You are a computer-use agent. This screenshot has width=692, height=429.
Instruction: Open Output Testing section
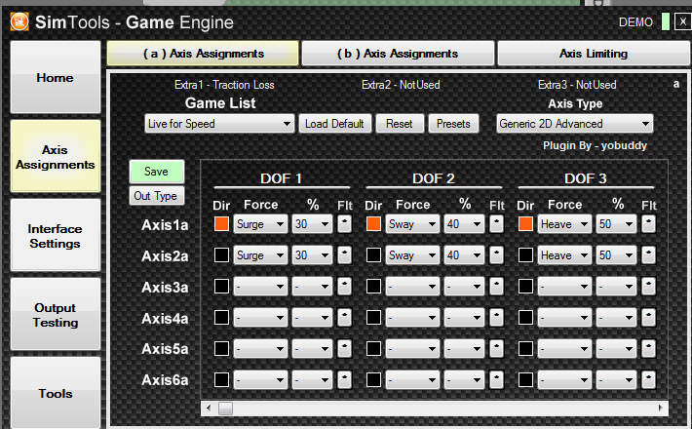[x=56, y=314]
